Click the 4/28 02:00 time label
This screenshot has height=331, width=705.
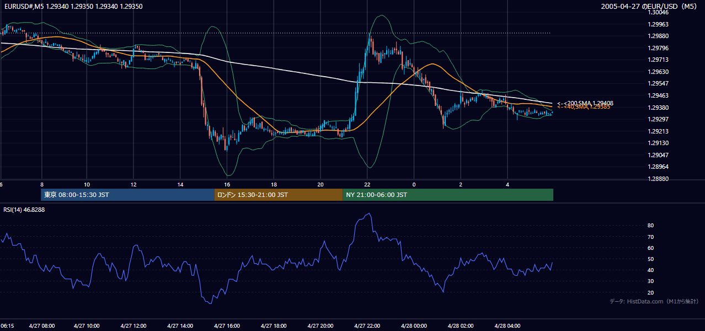pos(460,326)
